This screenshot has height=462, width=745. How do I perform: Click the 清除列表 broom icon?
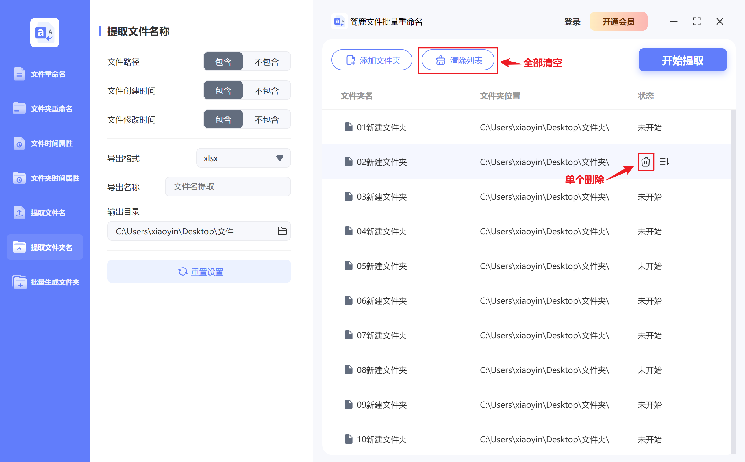click(x=440, y=60)
